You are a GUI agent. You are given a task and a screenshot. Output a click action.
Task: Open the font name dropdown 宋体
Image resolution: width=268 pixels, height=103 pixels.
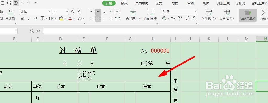point(49,12)
